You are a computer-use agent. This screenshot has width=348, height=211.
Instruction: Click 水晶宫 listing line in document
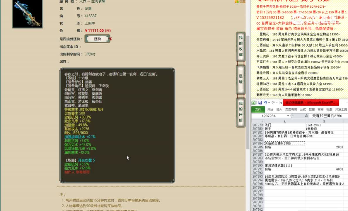point(302,51)
